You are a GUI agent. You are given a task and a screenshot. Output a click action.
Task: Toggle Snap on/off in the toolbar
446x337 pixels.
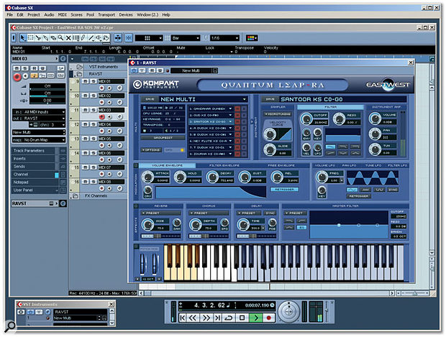pos(129,38)
